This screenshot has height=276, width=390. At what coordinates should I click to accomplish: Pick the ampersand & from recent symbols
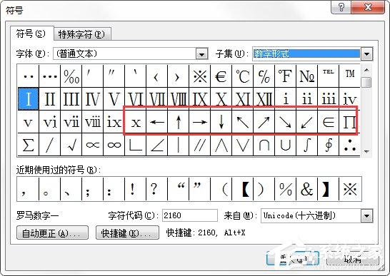tap(306, 189)
